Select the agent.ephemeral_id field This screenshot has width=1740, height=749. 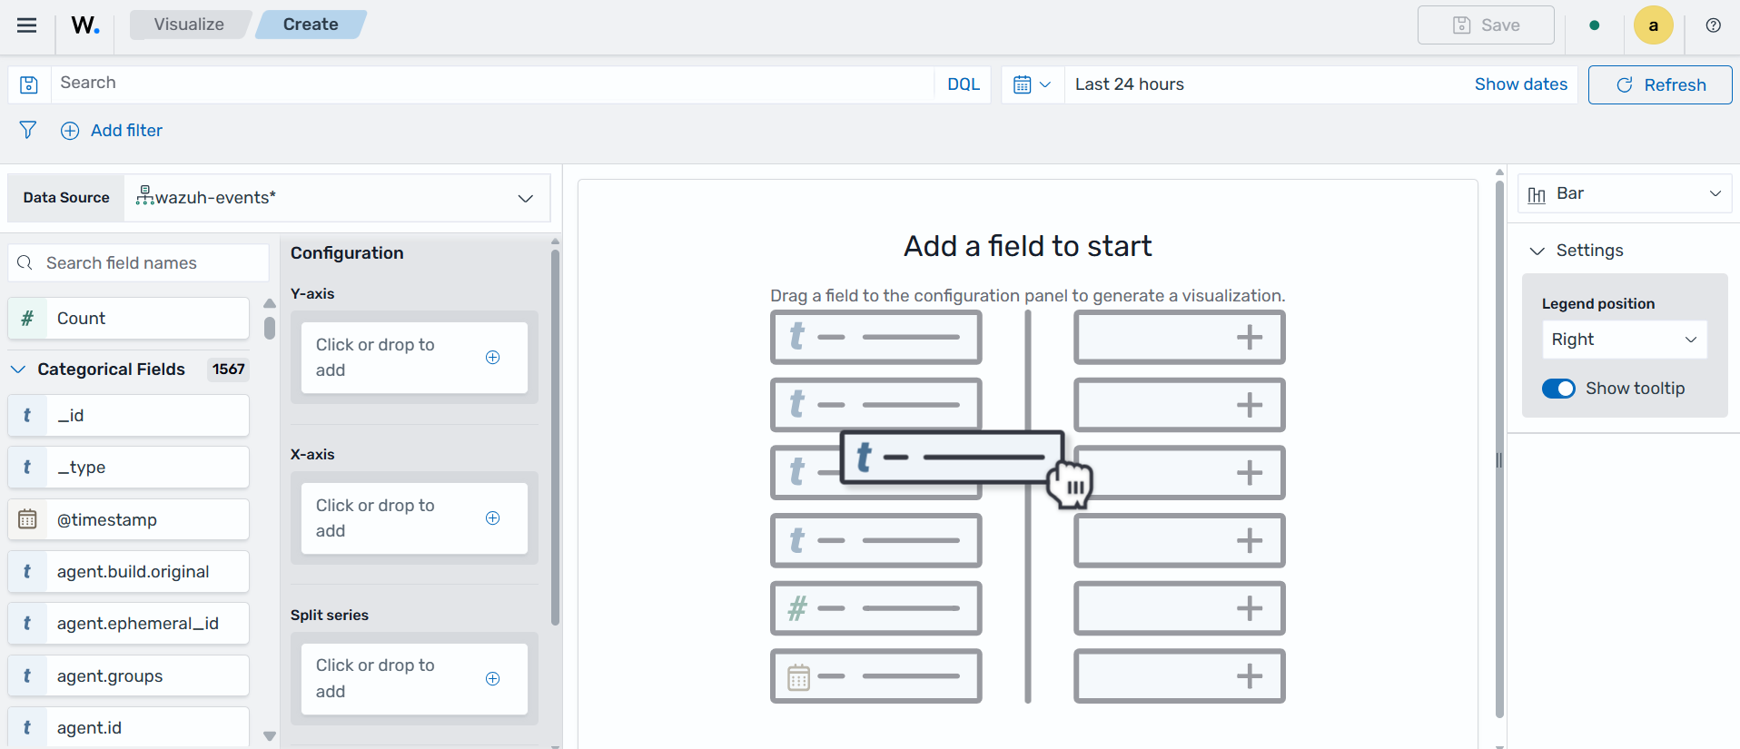[128, 624]
